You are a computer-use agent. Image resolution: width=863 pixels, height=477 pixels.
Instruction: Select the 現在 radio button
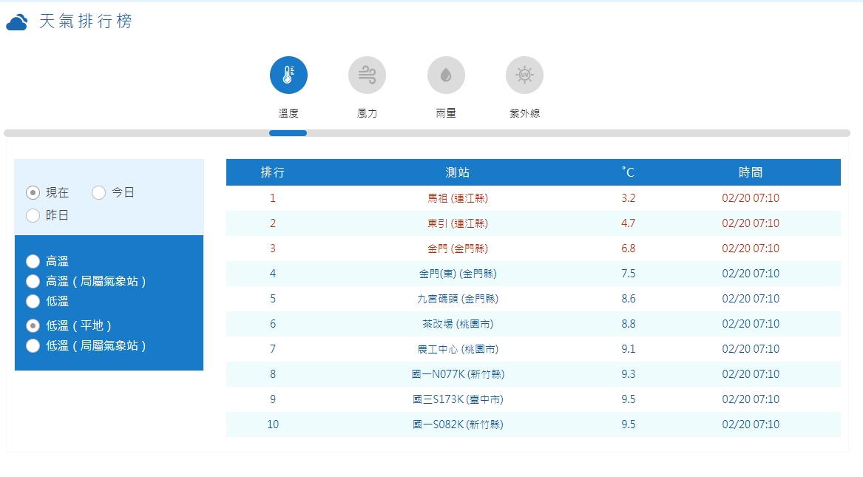click(x=33, y=192)
